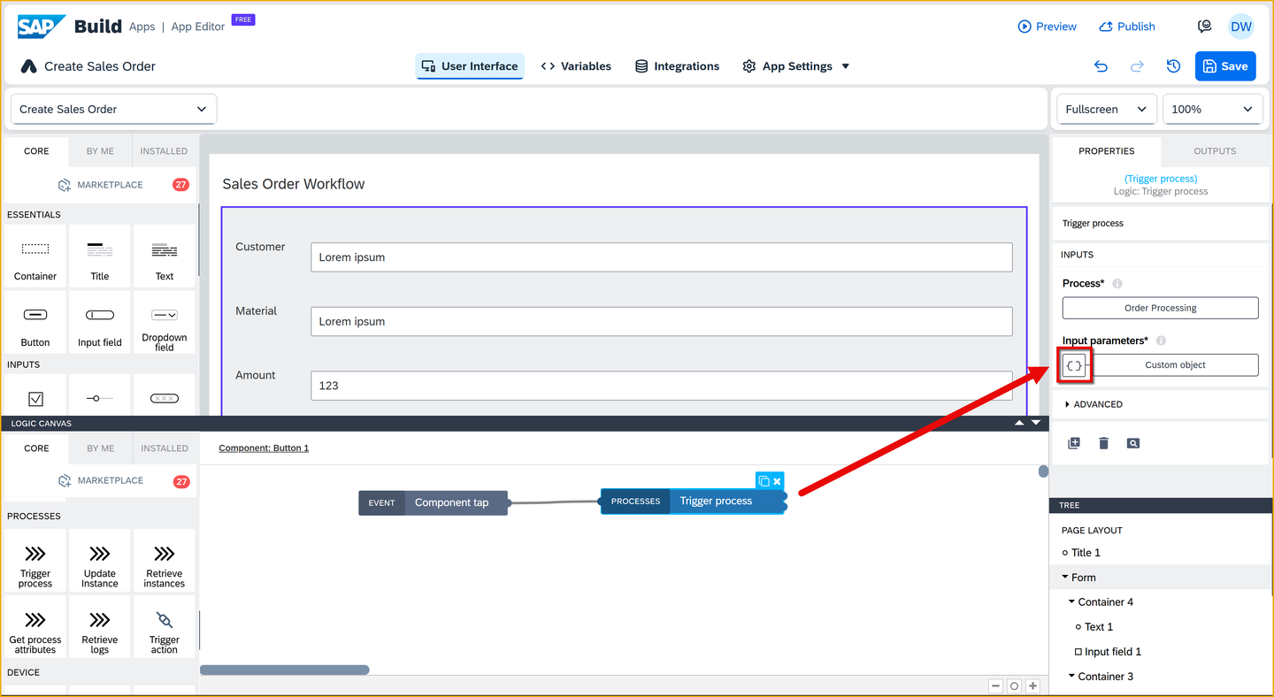Open the DW user avatar
Screen dimensions: 1274x697
1241,27
